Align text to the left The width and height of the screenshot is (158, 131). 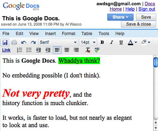[x=57, y=50]
